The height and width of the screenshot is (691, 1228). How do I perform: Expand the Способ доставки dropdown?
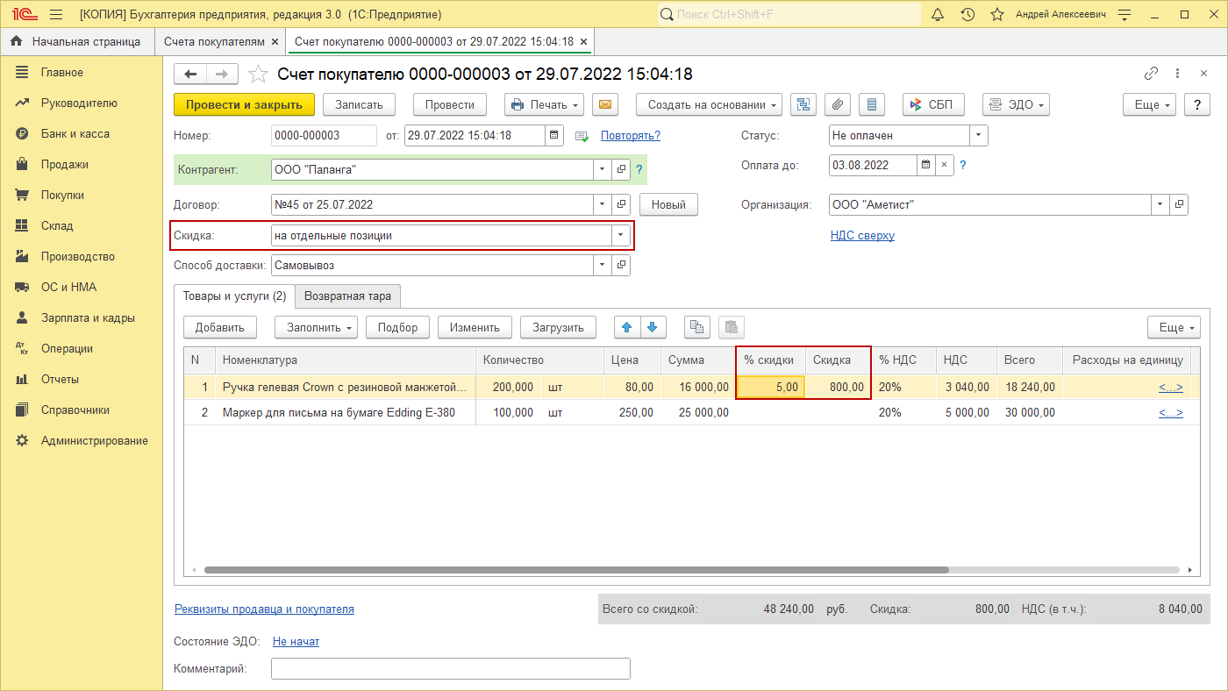click(603, 265)
